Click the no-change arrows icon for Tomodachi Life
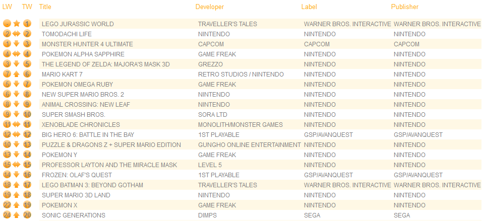 pos(17,34)
